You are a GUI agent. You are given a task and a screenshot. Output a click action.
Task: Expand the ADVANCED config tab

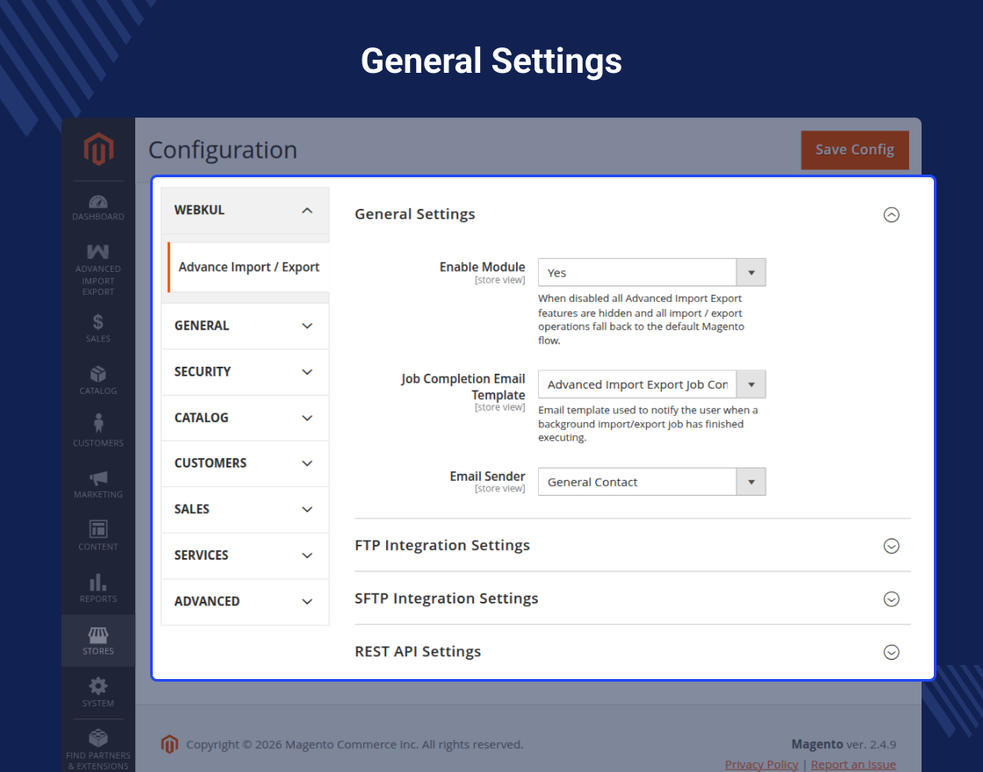click(245, 602)
